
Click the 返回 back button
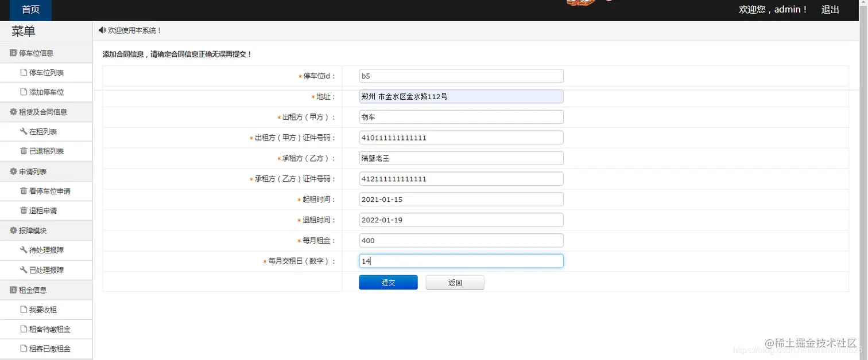tap(455, 283)
